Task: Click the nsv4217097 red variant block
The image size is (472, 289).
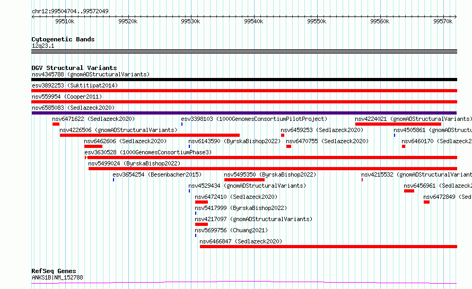Action: [x=202, y=224]
